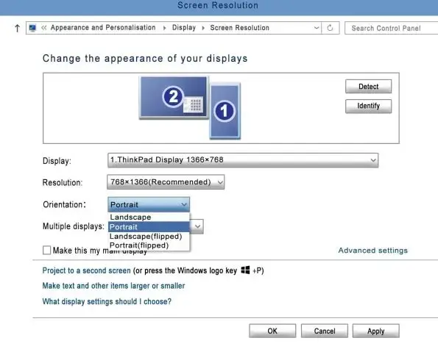Open Project to a second screen link
Image resolution: width=438 pixels, height=349 pixels.
click(x=86, y=270)
